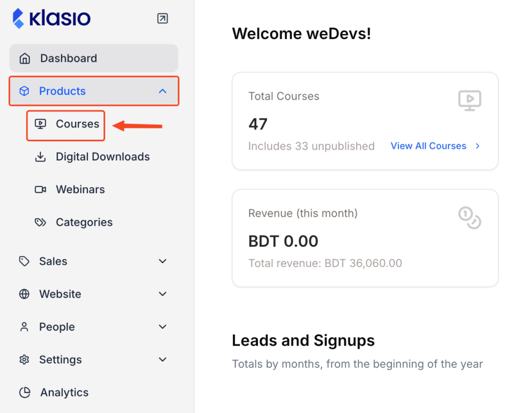
Task: Open the Analytics menu item
Action: coord(64,393)
